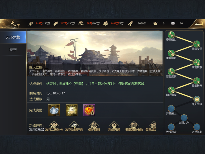Switch to the 赛季 tab

click(13, 50)
